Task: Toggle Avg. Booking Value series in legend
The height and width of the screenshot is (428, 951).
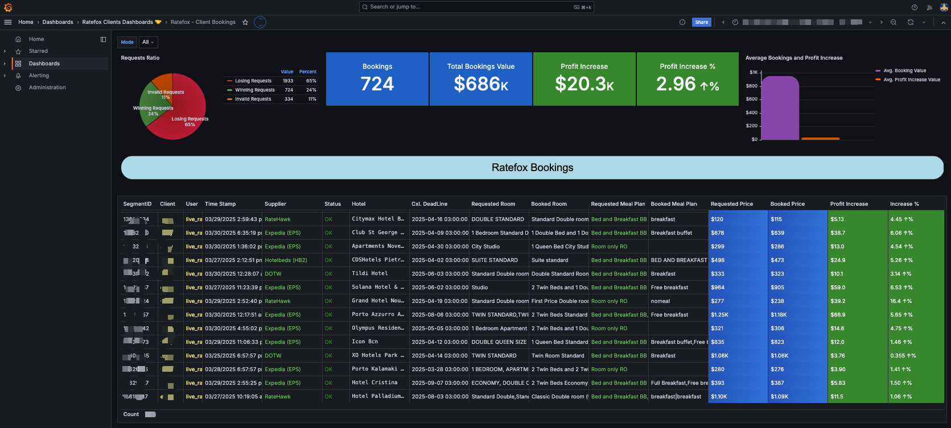Action: click(905, 70)
